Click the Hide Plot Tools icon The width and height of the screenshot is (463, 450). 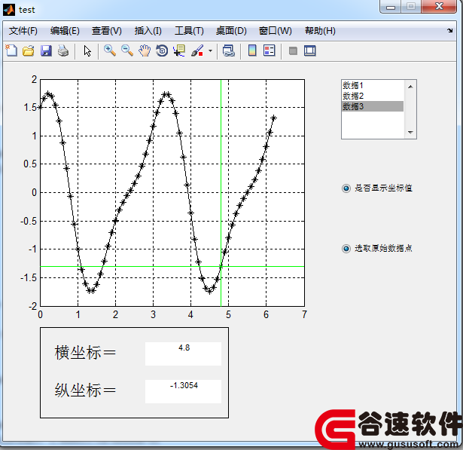[293, 51]
